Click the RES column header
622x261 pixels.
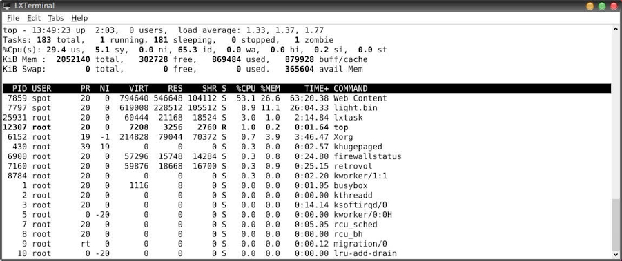click(175, 89)
